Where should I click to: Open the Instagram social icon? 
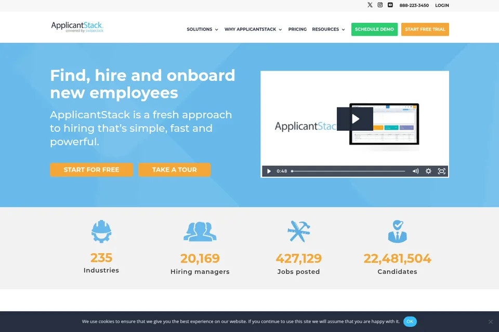(x=380, y=5)
